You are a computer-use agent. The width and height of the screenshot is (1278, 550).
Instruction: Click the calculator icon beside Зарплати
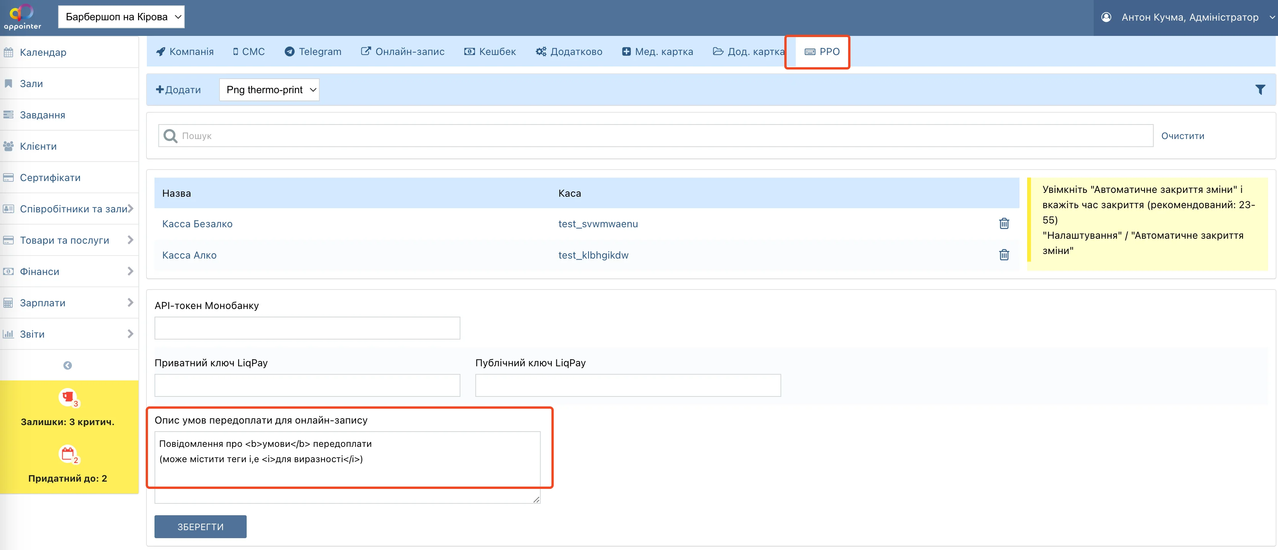tap(8, 302)
